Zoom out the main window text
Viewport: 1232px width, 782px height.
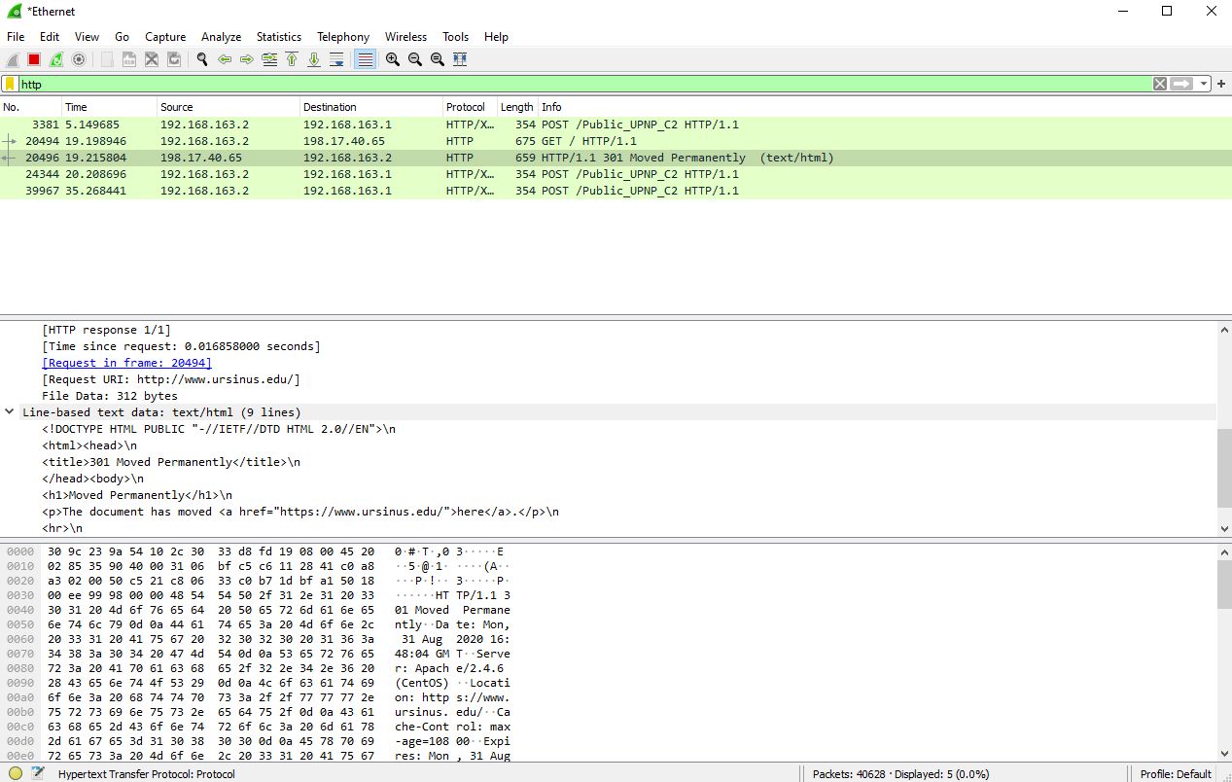(415, 59)
